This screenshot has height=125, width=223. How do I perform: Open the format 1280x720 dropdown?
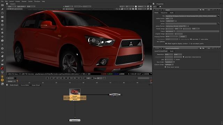pyautogui.click(x=170, y=21)
